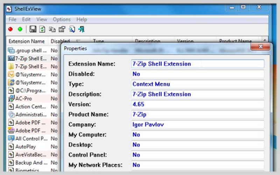280x175 pixels.
Task: Click the copy selected items toolbar icon
Action: coord(52,29)
